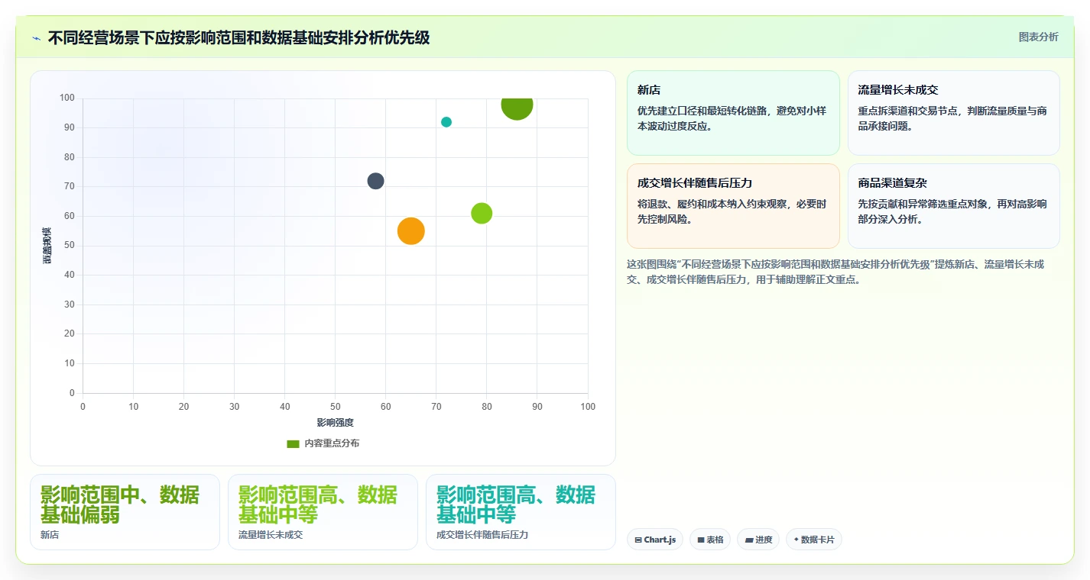Click the orange bubble on chart

tap(411, 231)
